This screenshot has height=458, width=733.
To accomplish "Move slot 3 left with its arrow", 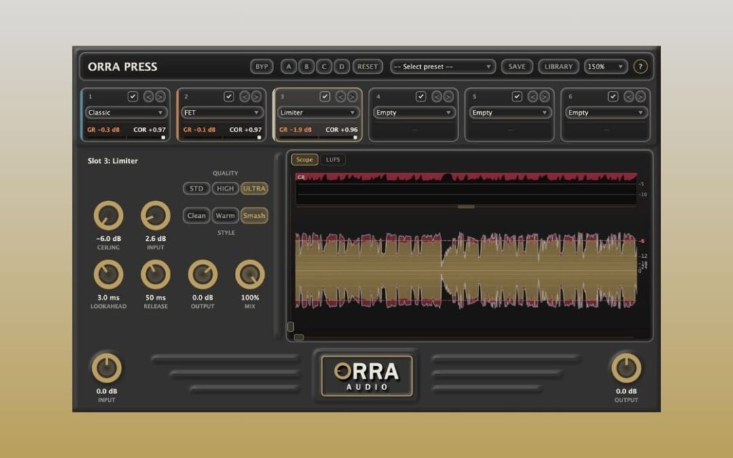I will click(x=340, y=96).
